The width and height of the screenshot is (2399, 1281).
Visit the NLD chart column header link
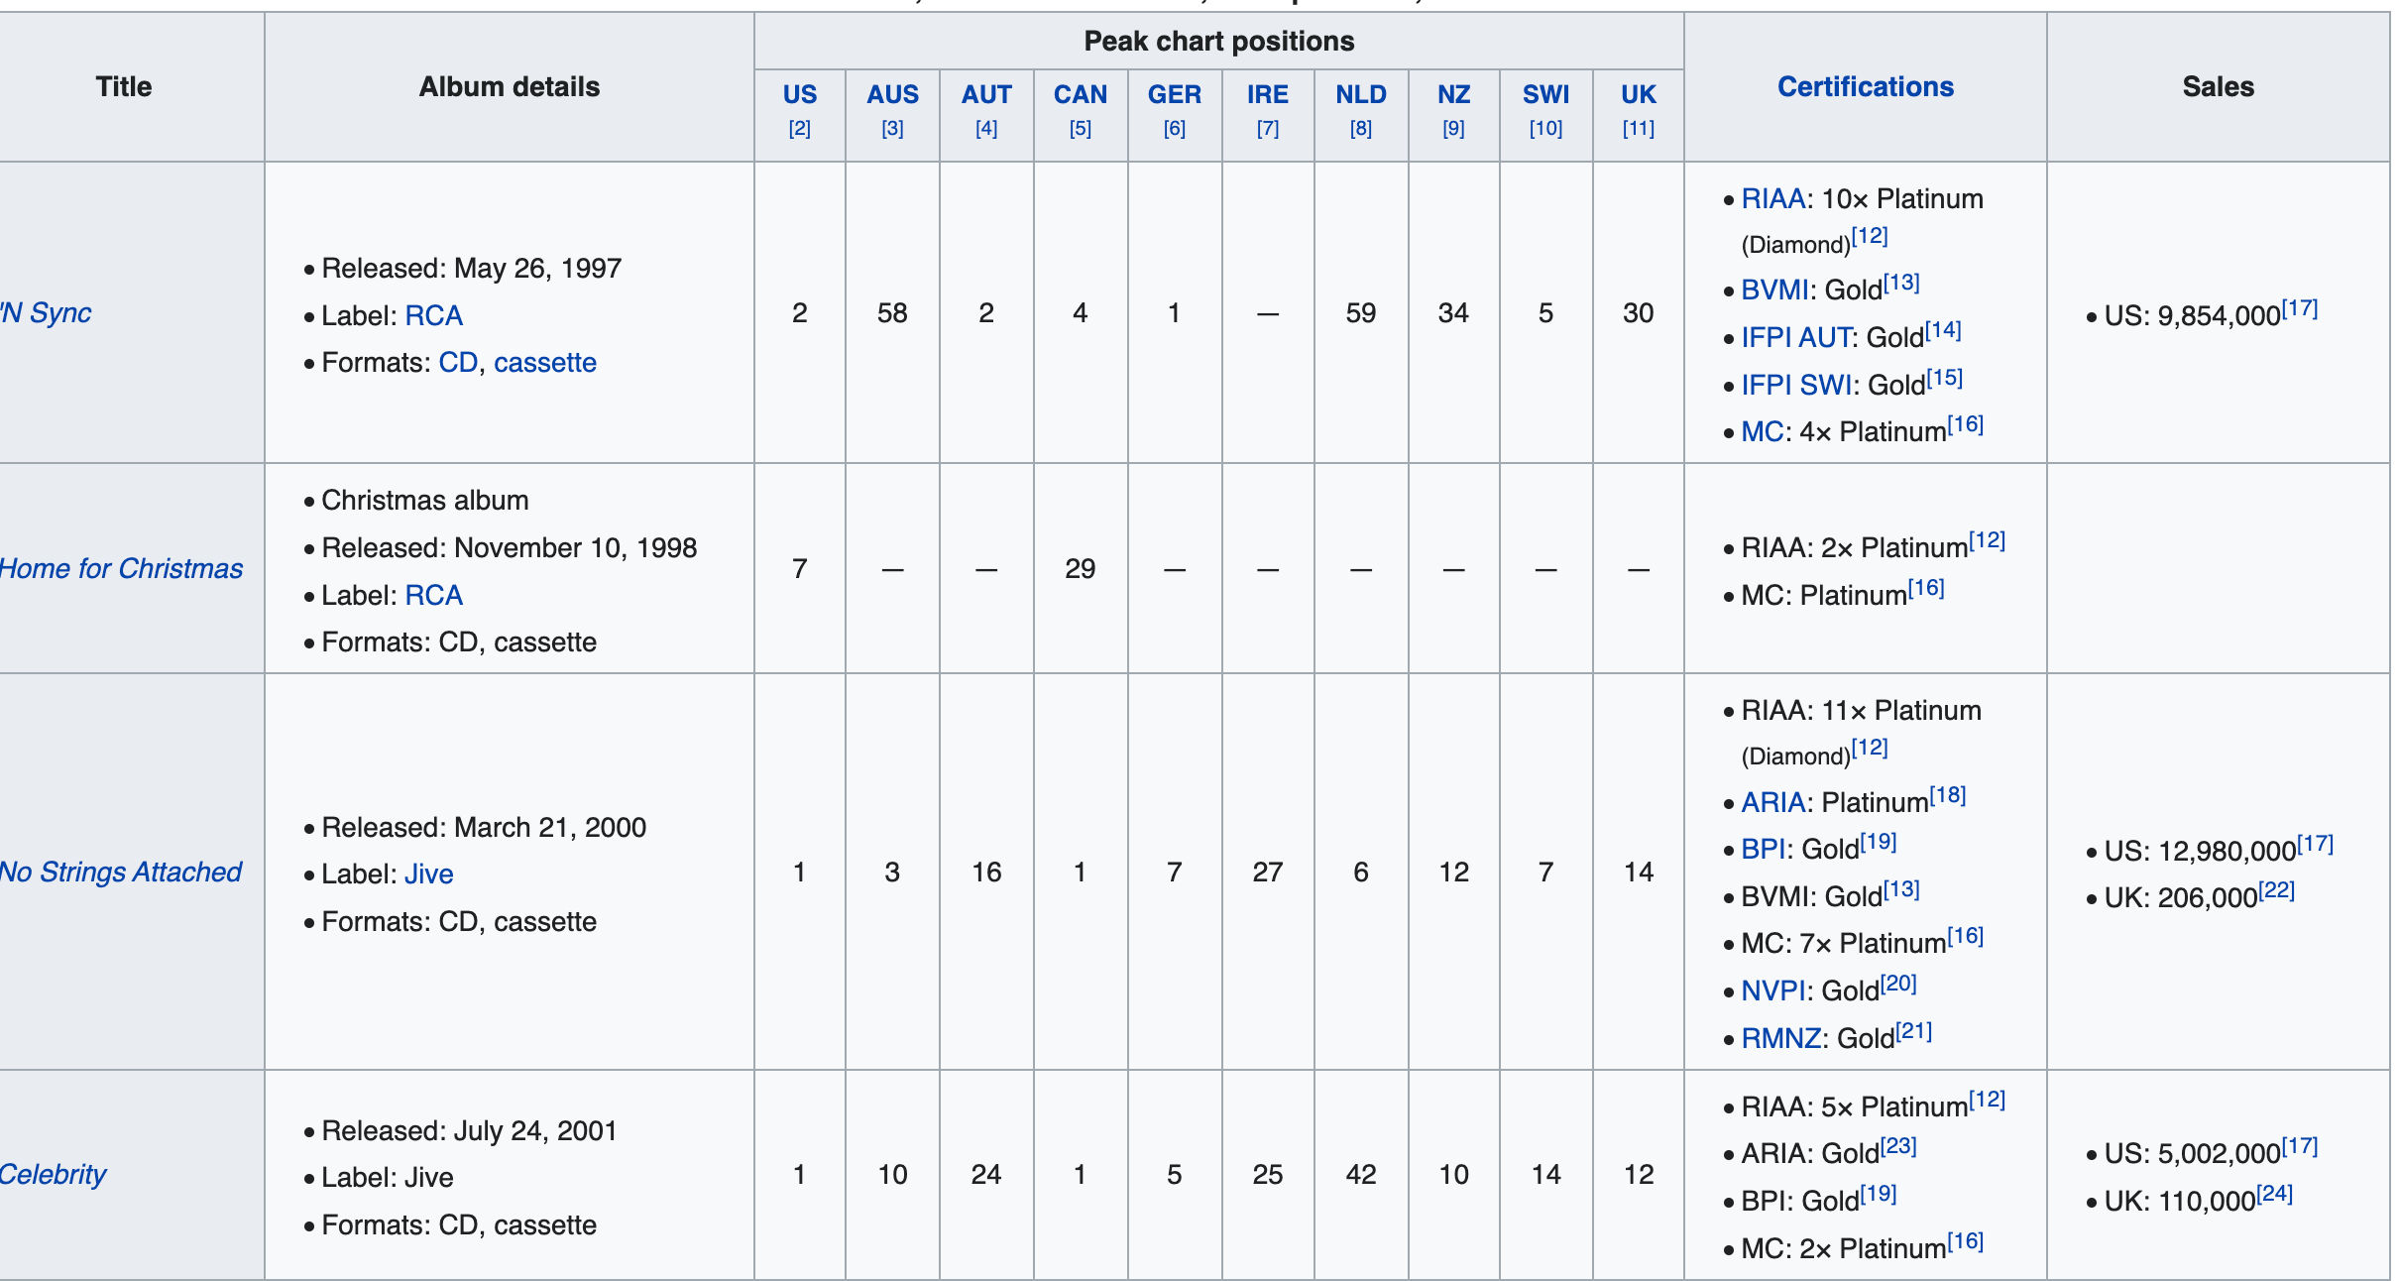(1361, 95)
